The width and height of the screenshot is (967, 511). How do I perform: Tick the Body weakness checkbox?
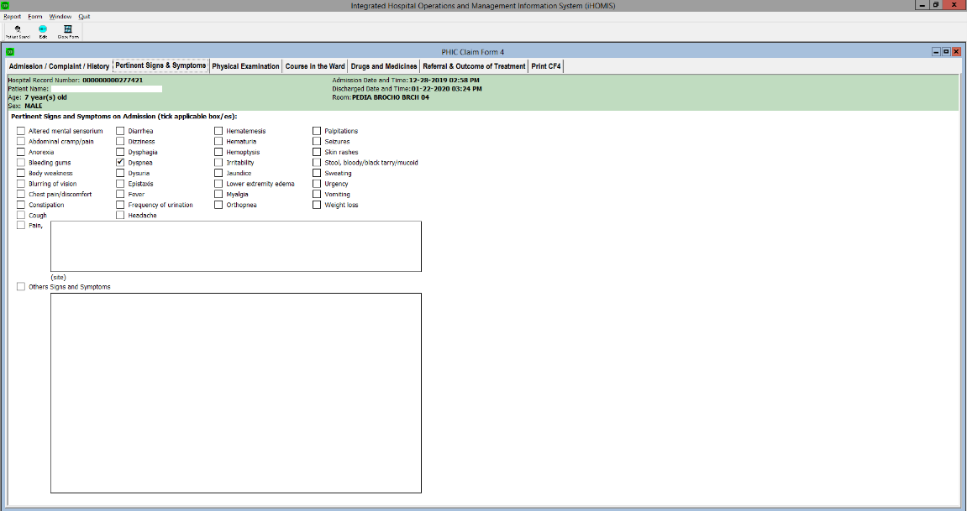click(x=21, y=173)
